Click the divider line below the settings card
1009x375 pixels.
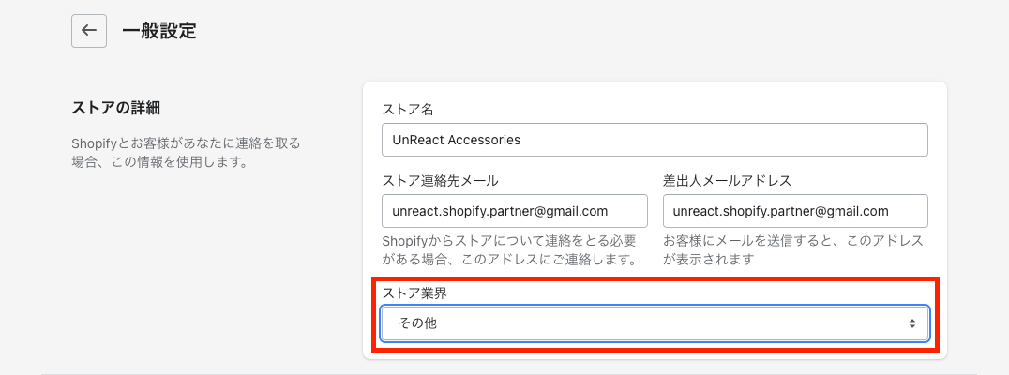(504, 373)
